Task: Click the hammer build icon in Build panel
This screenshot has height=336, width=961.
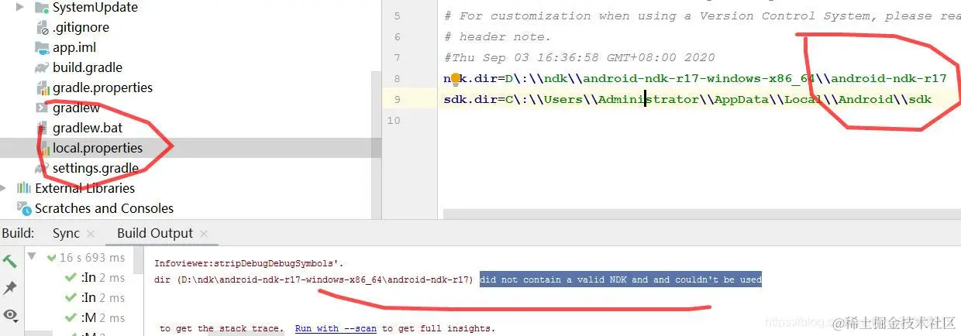Action: coord(10,262)
